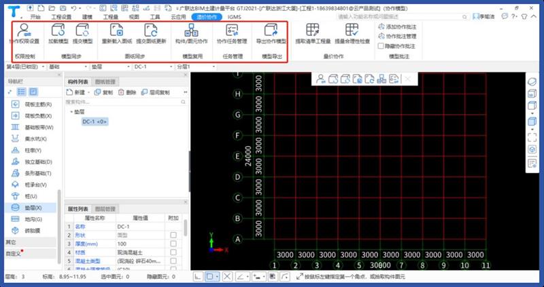Screen dimensions: 544x287
Task: Switch to the 工程量 ribbon tab
Action: 111,16
